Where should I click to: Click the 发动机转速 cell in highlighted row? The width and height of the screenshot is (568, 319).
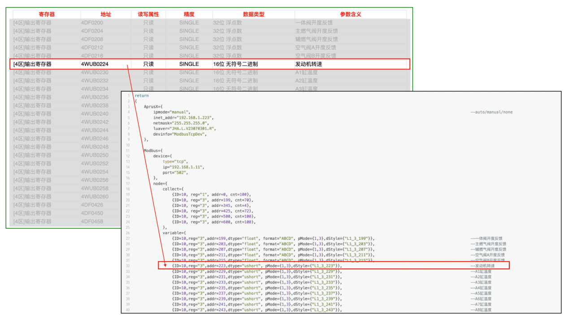(x=308, y=64)
